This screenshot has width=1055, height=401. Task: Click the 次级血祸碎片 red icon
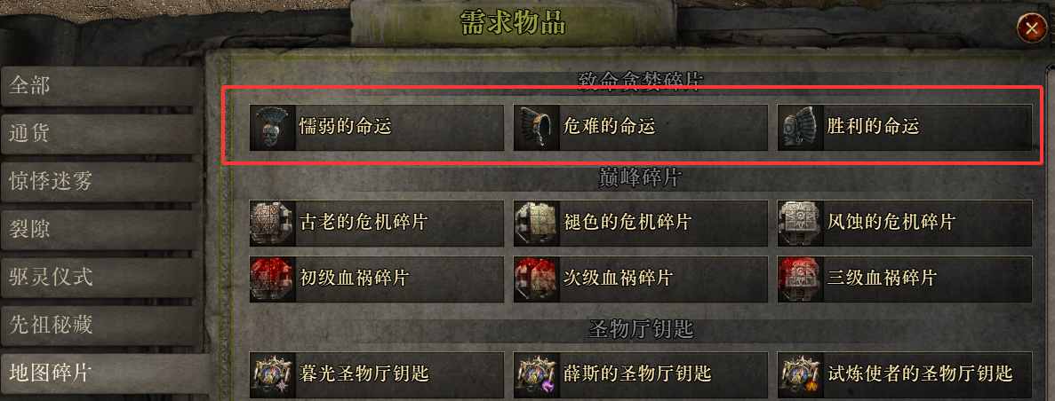point(537,279)
